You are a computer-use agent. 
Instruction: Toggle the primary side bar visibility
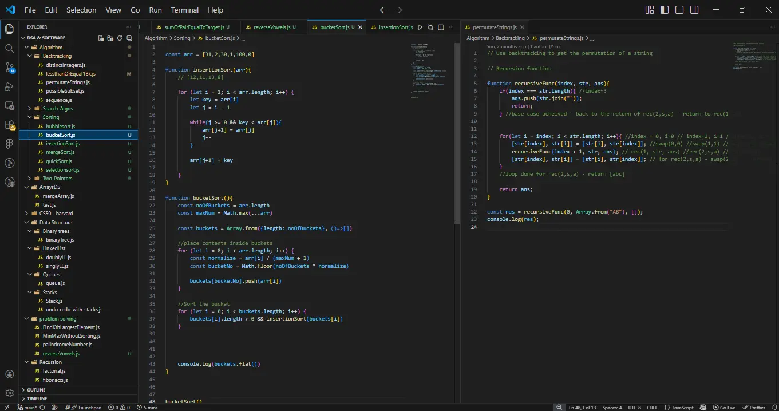coord(665,10)
